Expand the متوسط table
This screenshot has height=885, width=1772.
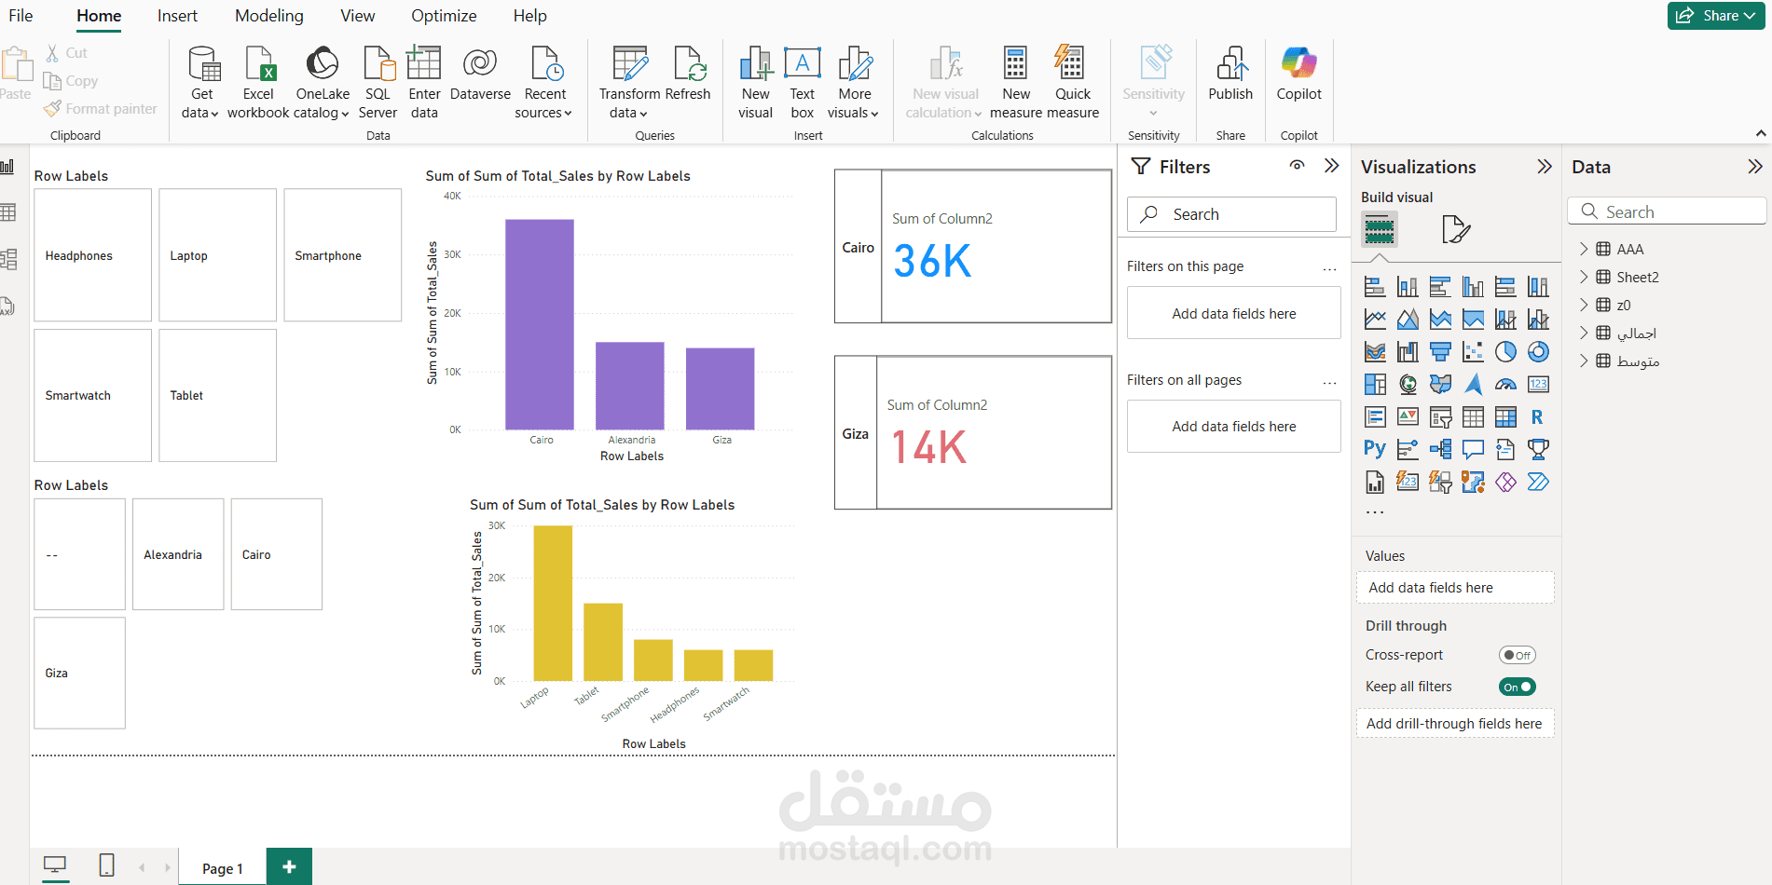[x=1584, y=361]
